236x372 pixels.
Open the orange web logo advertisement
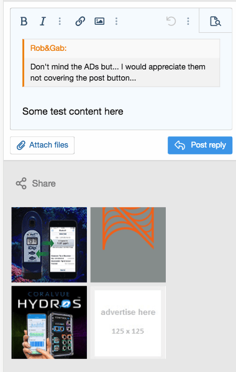click(128, 245)
